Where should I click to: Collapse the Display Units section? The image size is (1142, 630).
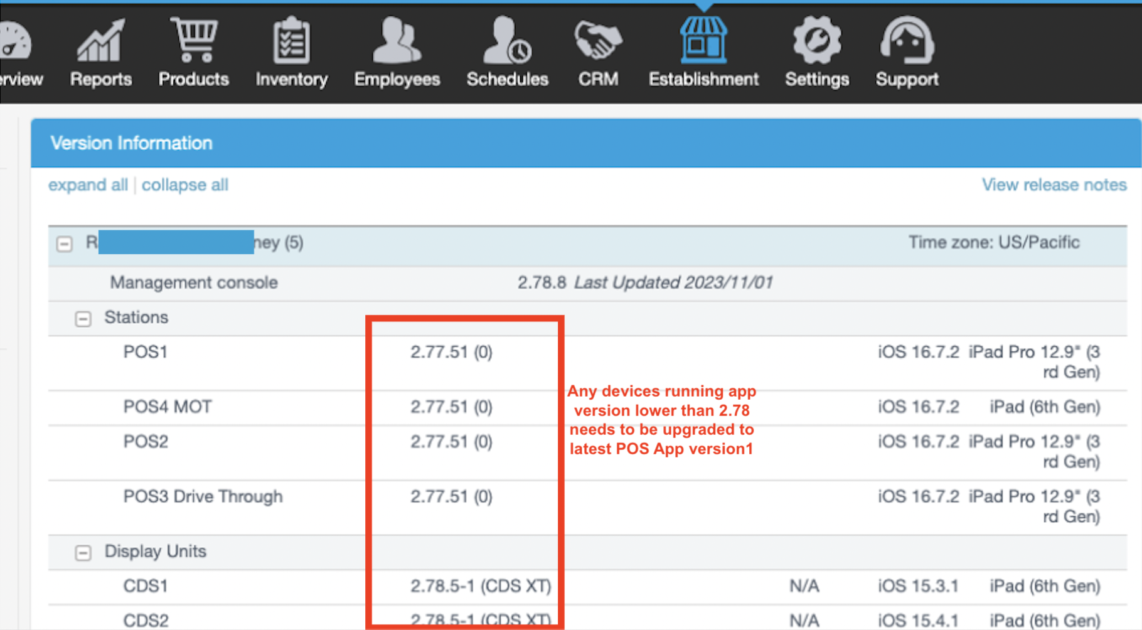[x=83, y=553]
